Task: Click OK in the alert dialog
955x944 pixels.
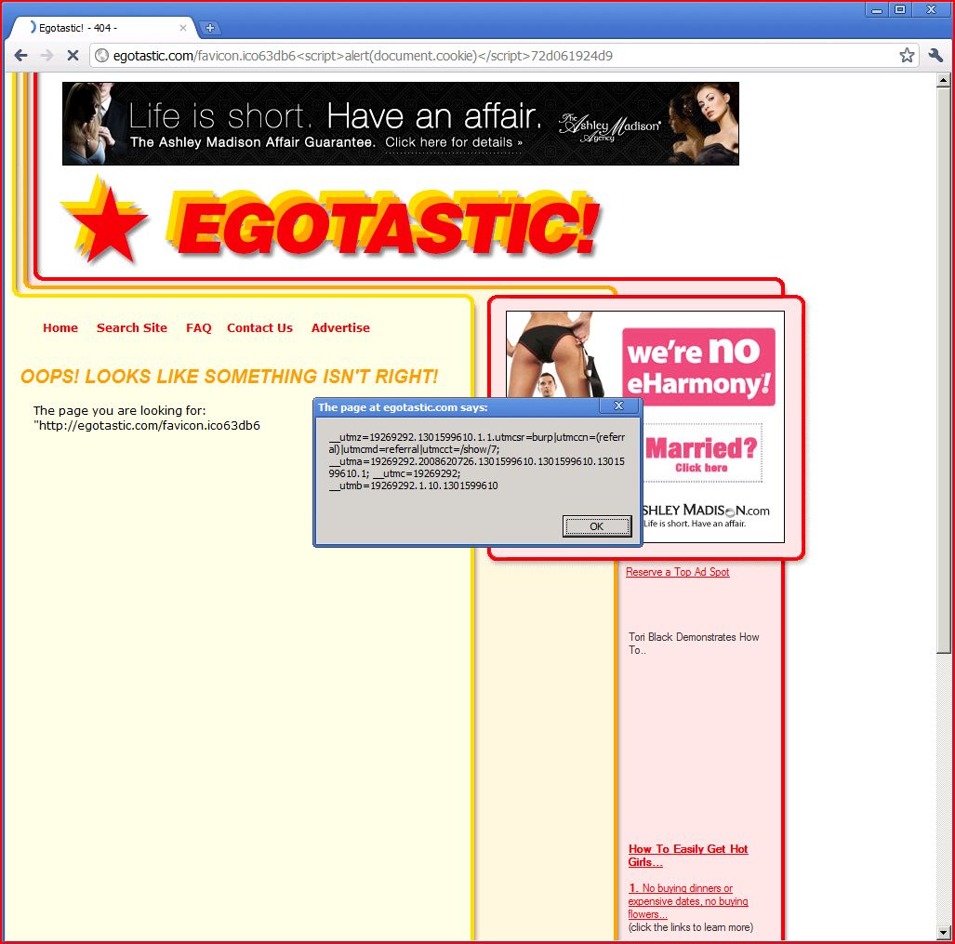Action: pyautogui.click(x=596, y=526)
